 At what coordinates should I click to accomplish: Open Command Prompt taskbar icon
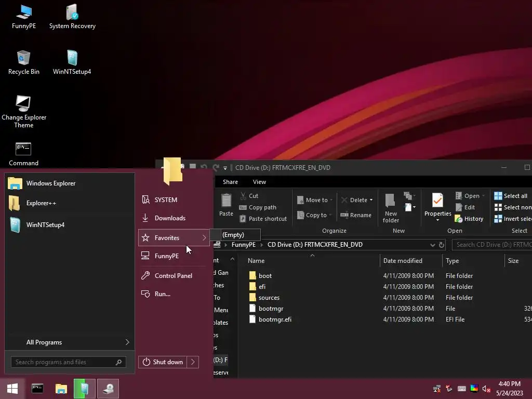[x=37, y=389]
